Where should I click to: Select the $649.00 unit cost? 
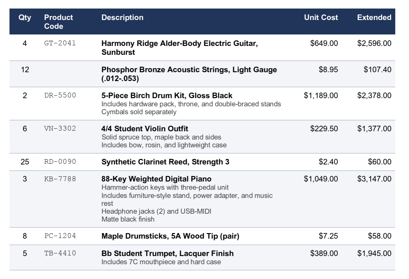coord(324,43)
